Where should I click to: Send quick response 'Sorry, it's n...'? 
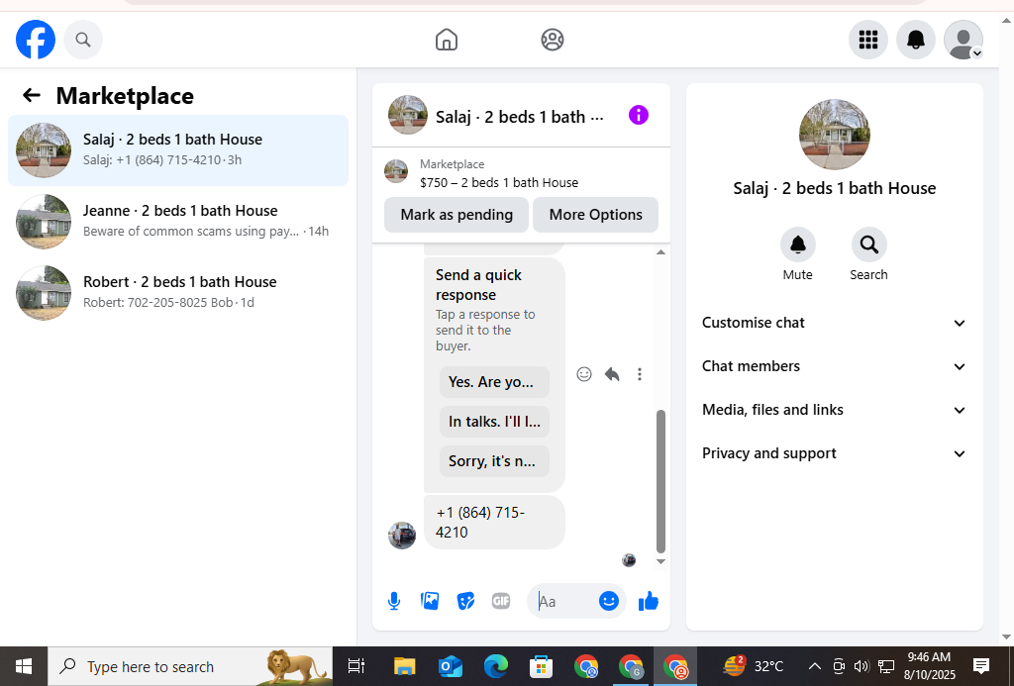[494, 461]
